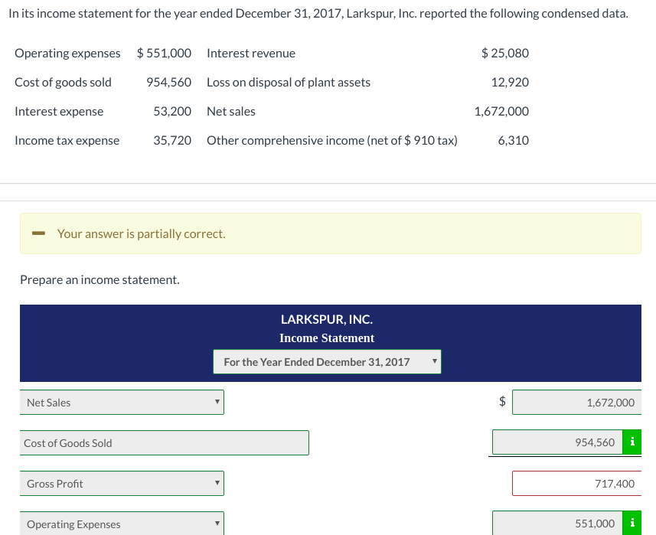Image resolution: width=656 pixels, height=535 pixels.
Task: Open the Net Sales account dropdown
Action: (x=122, y=403)
